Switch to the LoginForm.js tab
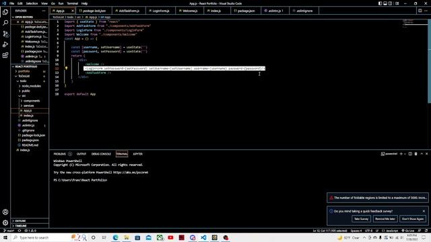 click(160, 11)
